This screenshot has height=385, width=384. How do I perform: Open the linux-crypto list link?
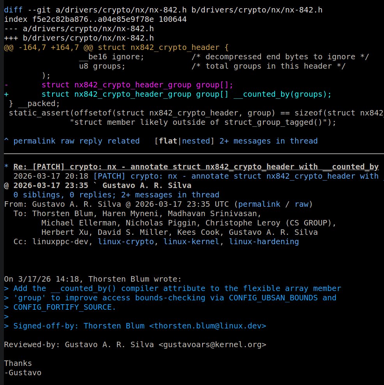[126, 241]
